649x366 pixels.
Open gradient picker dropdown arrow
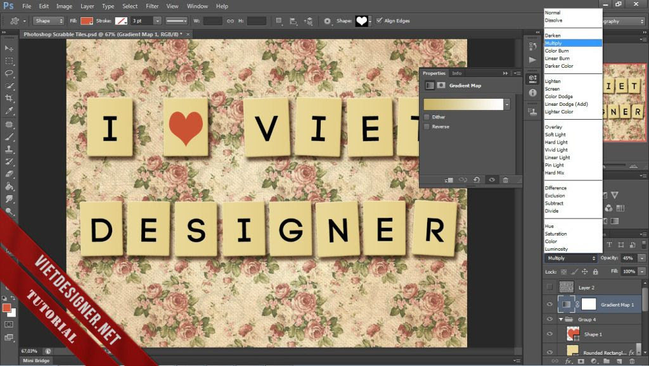(x=506, y=104)
